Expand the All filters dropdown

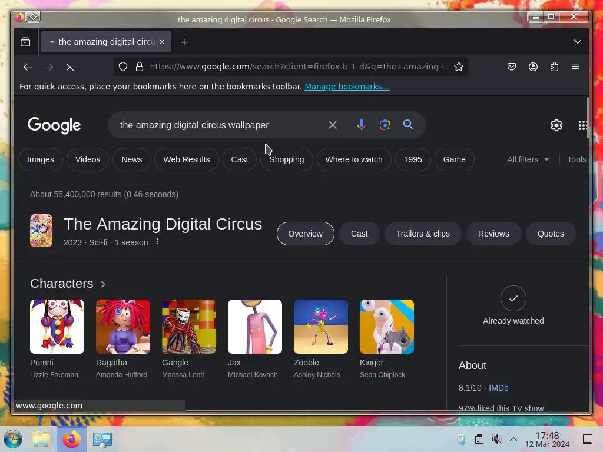(x=528, y=159)
